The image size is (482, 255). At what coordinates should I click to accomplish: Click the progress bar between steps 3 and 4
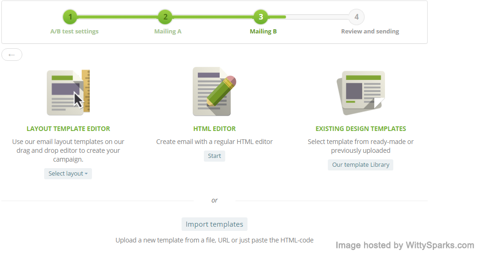(309, 17)
